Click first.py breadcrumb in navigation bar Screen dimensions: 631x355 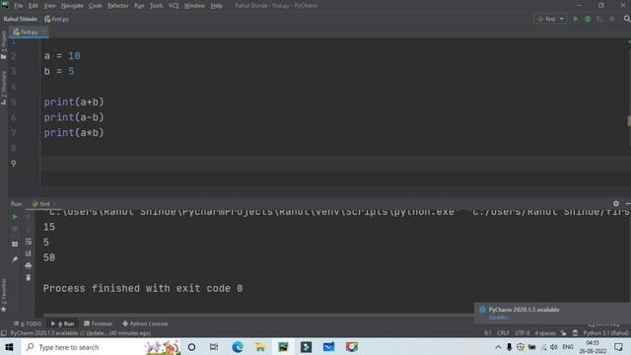[x=57, y=19]
